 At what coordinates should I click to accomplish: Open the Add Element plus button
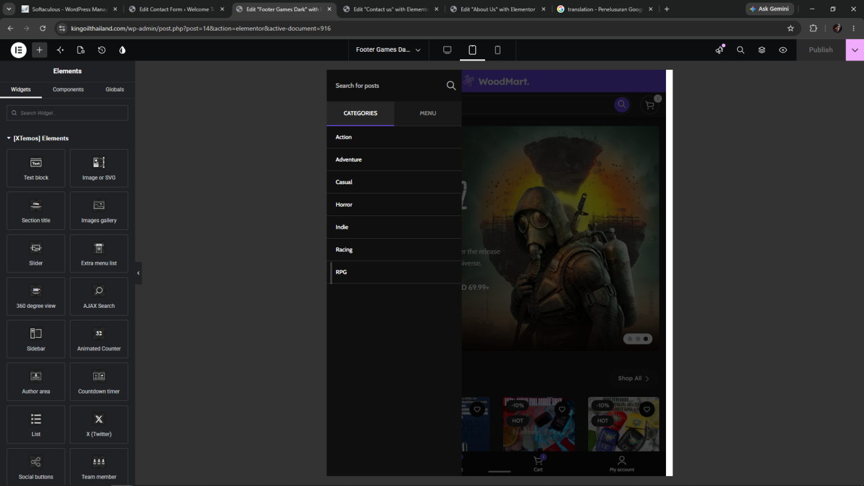tap(39, 50)
